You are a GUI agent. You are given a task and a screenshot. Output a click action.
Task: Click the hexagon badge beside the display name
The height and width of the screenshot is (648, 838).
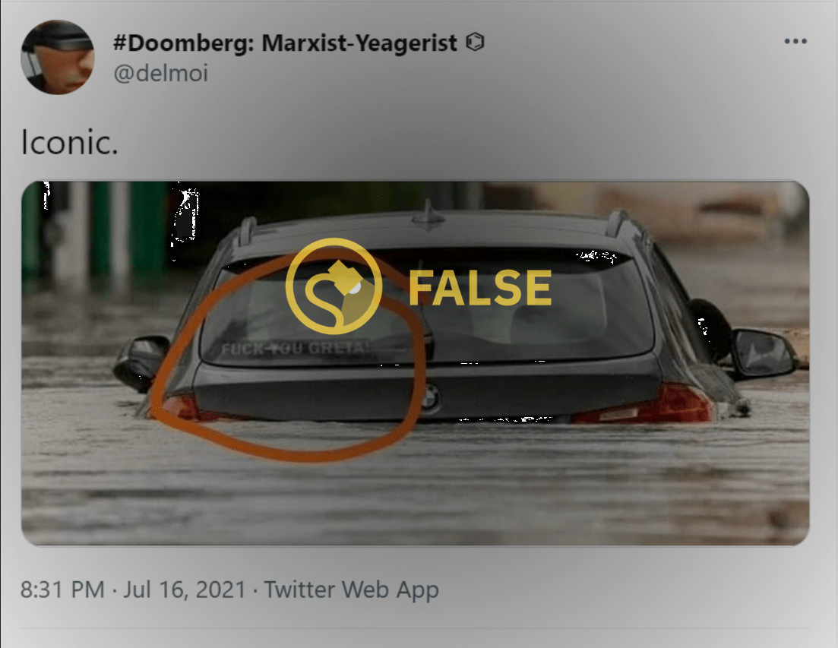pyautogui.click(x=475, y=43)
